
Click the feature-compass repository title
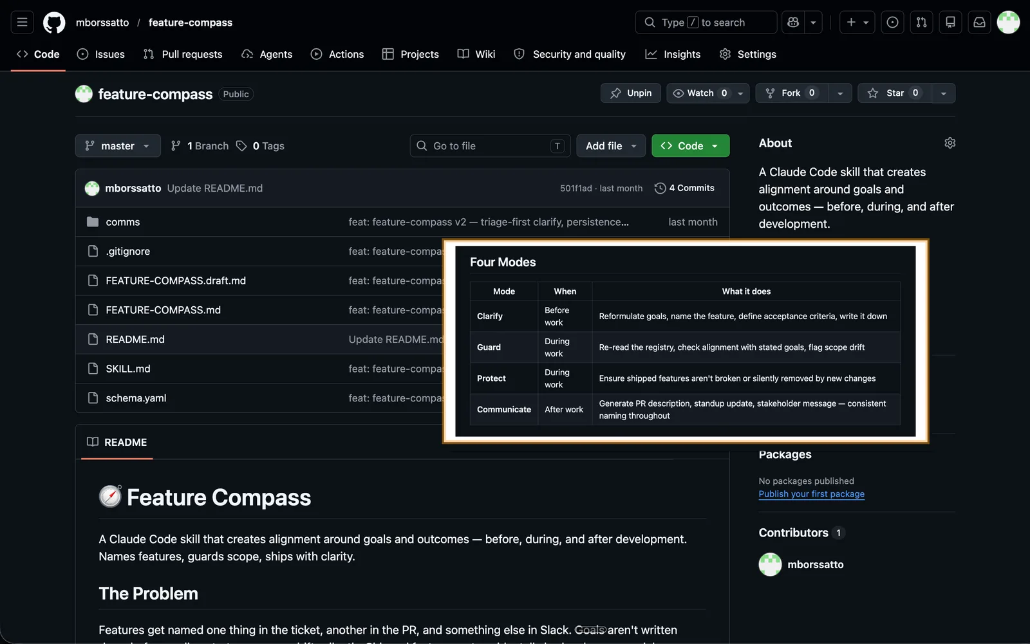click(x=155, y=95)
